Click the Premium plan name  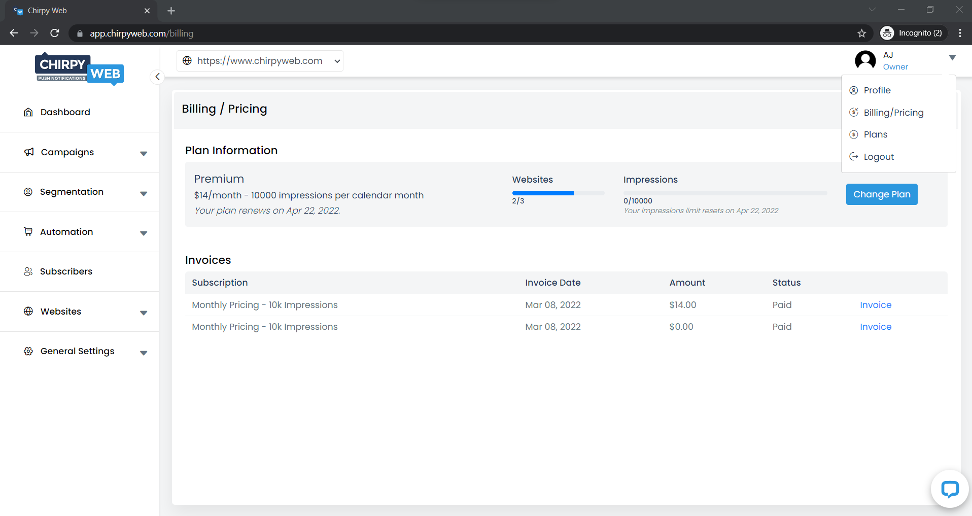point(219,179)
